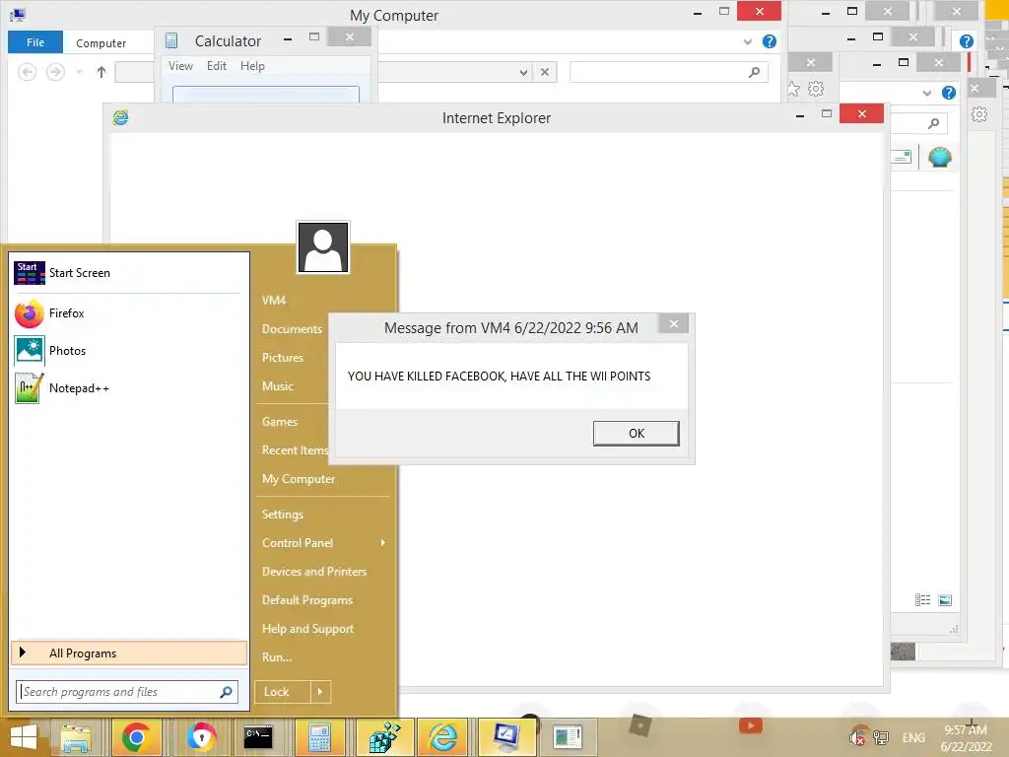This screenshot has width=1009, height=757.
Task: Click the taskbar clock showing 9:57 AM
Action: coord(966,737)
